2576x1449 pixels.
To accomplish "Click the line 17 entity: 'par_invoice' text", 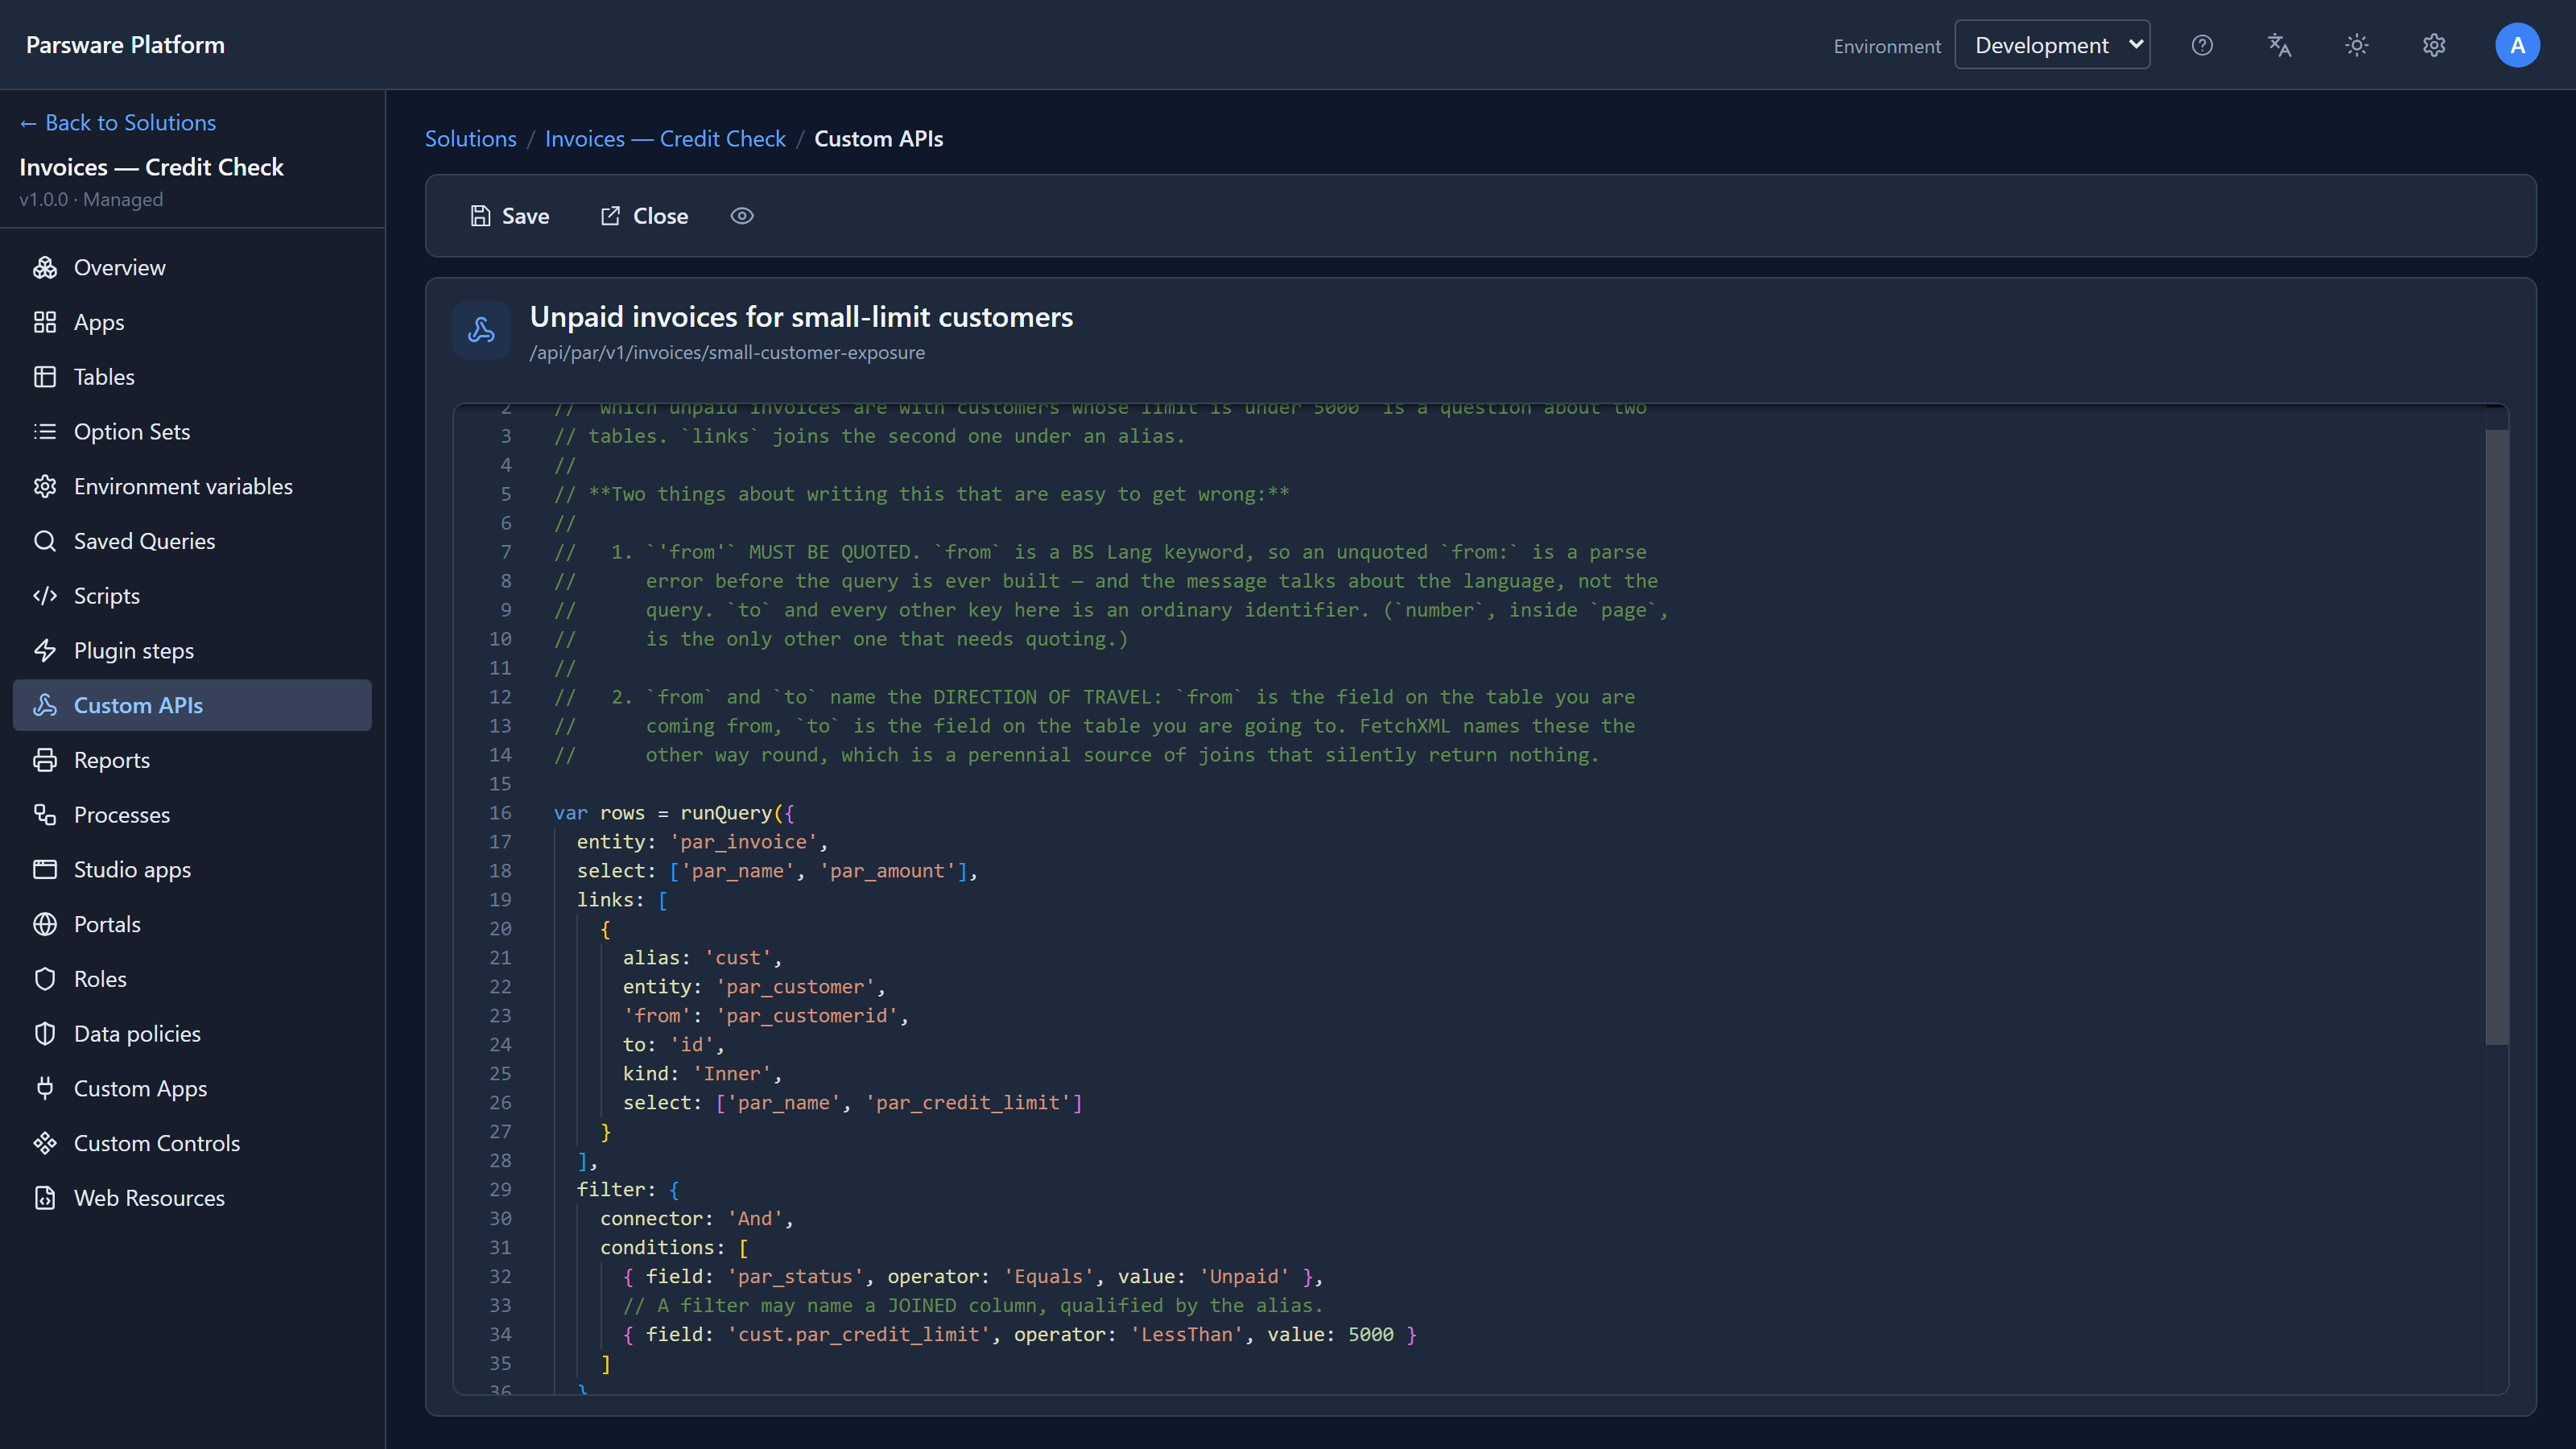I will 702,842.
